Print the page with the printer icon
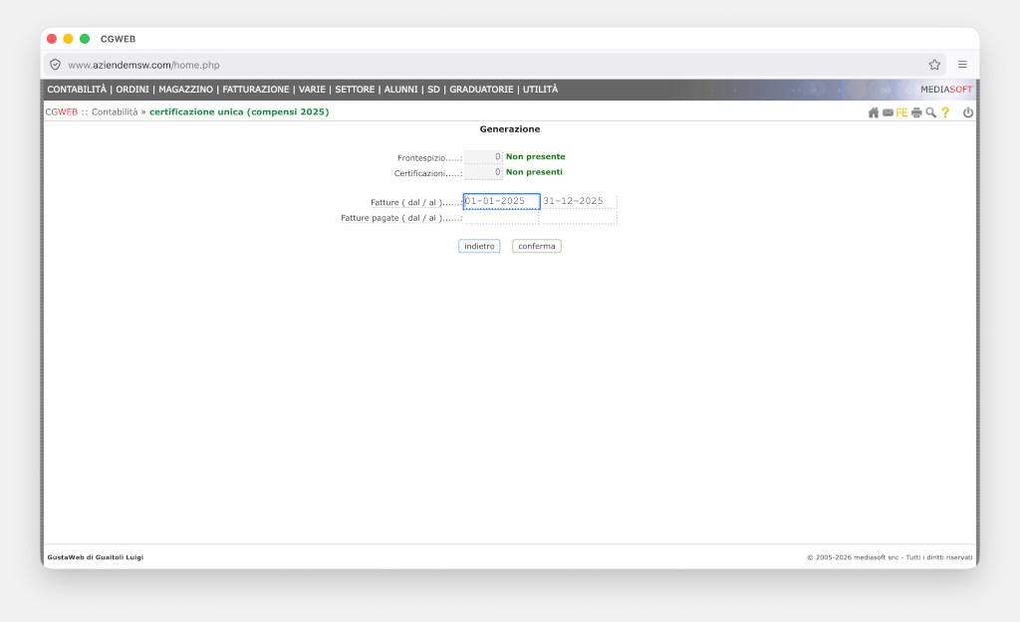1020x622 pixels. pos(916,112)
